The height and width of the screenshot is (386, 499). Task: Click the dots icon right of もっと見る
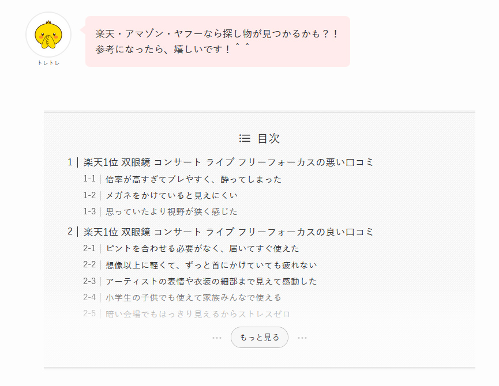click(x=302, y=338)
